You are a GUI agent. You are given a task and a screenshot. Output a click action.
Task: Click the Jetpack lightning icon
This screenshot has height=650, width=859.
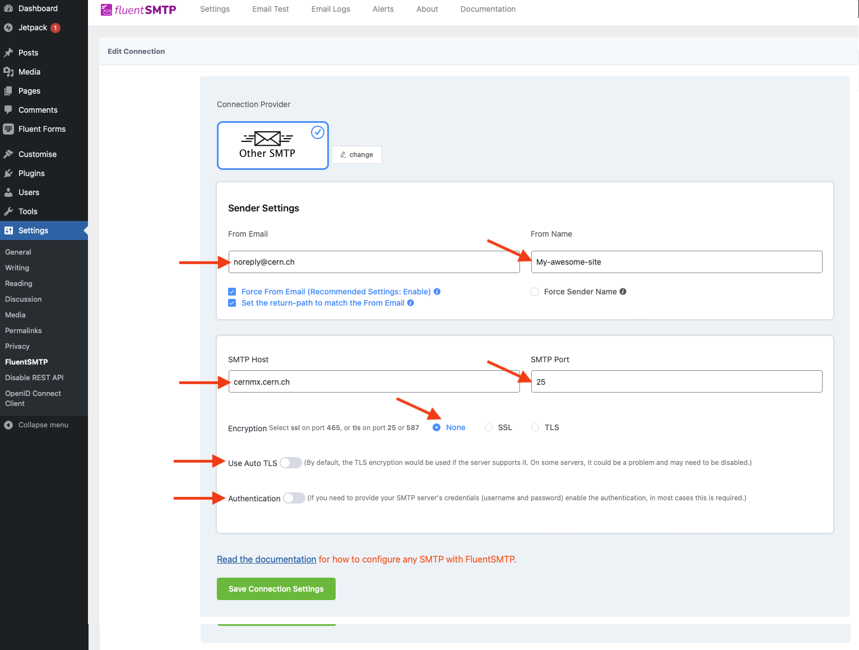click(8, 27)
